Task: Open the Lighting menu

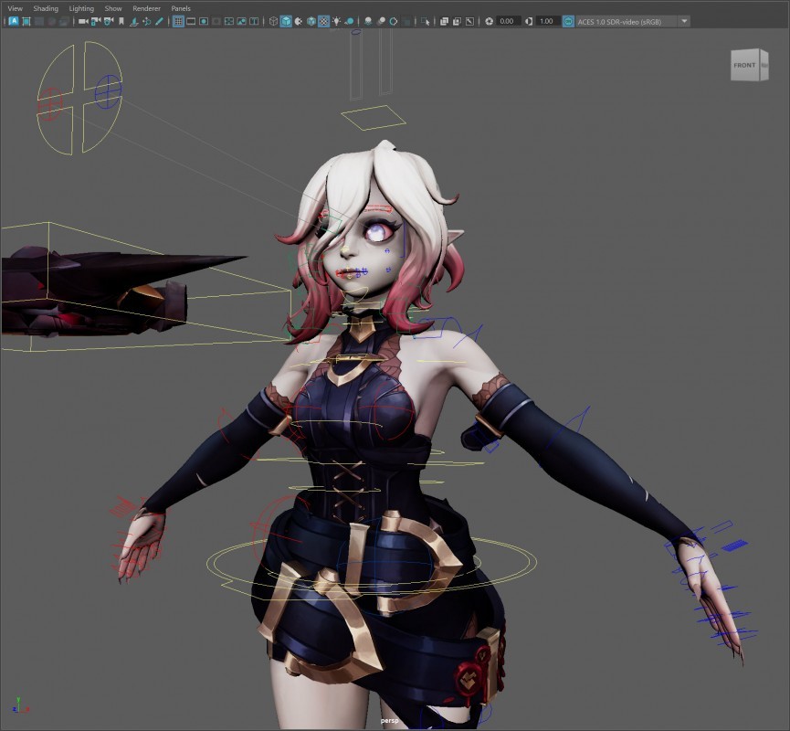Action: [81, 8]
